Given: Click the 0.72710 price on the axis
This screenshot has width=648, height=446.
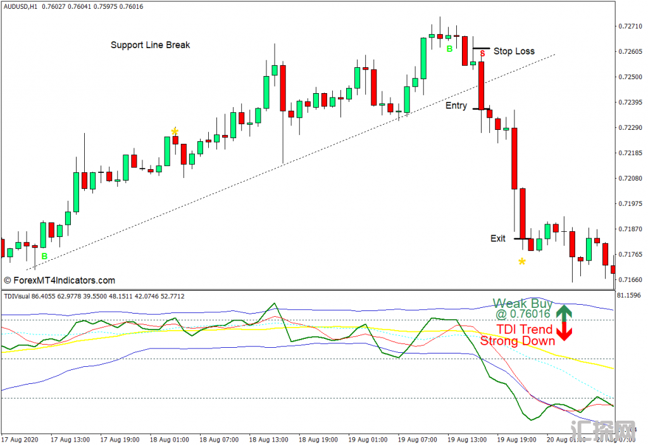Looking at the screenshot, I should tap(628, 26).
